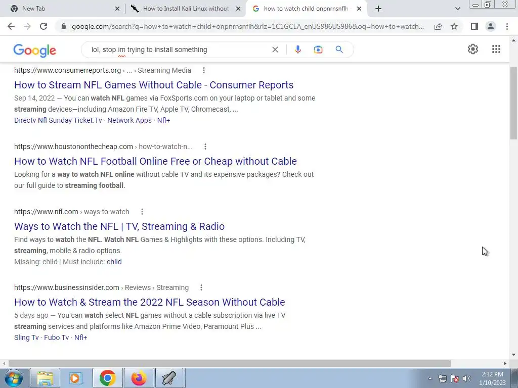Go to Google home via the logo
The image size is (518, 388).
35,51
